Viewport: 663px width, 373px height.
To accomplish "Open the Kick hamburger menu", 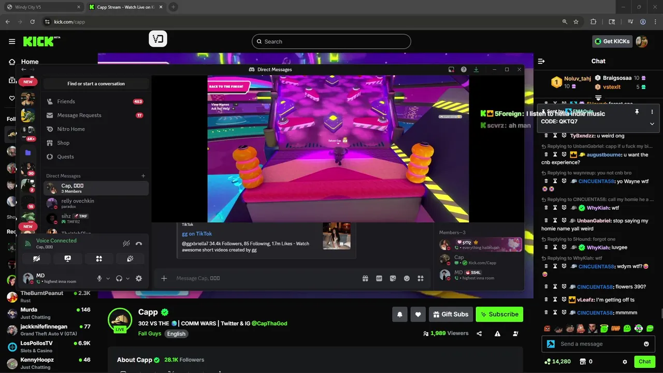I will click(12, 41).
